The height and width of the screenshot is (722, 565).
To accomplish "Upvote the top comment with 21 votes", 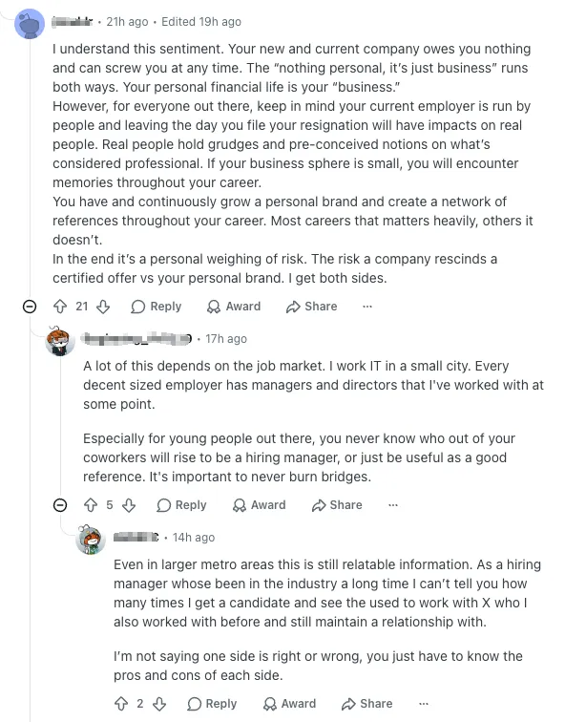I will tap(60, 307).
